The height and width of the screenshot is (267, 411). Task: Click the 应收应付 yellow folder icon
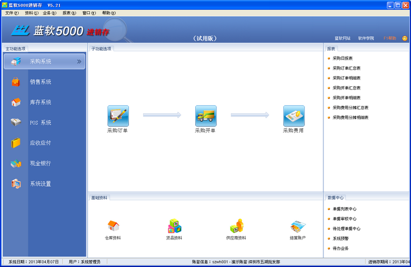click(16, 143)
